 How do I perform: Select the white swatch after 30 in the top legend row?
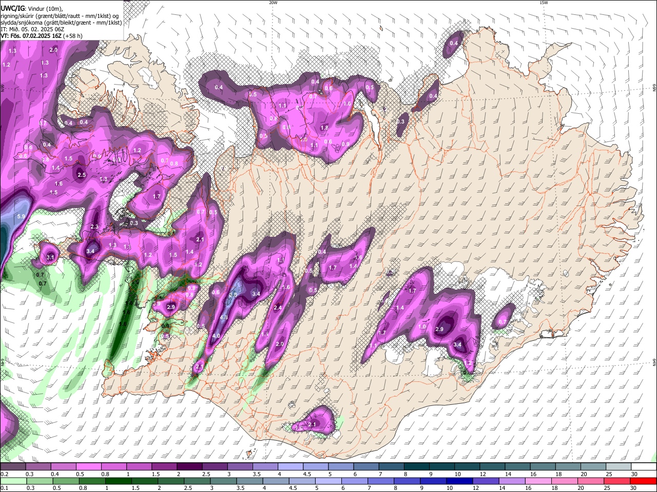[x=644, y=467]
